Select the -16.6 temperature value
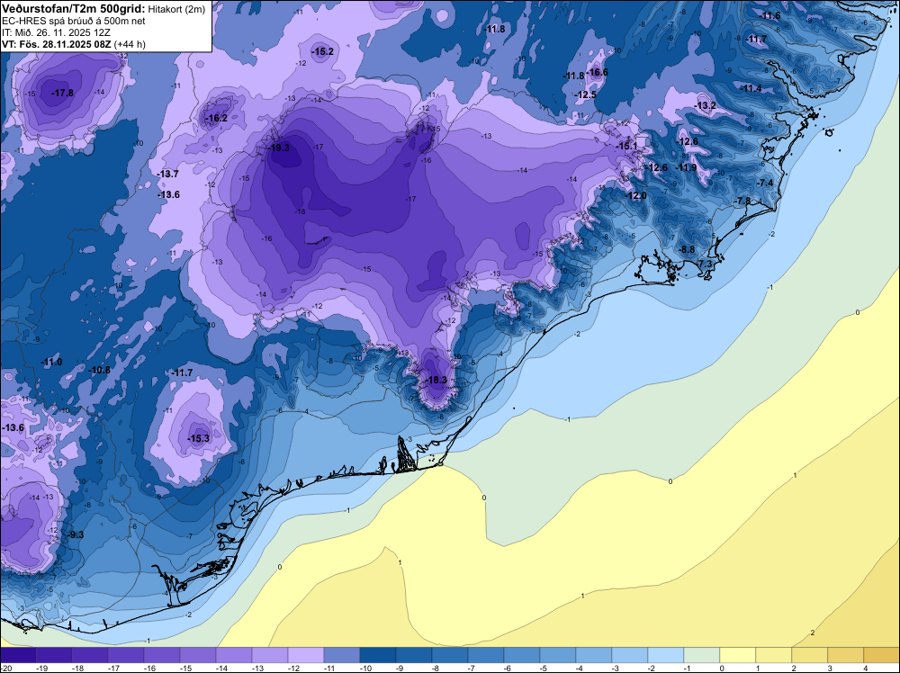The height and width of the screenshot is (673, 900). [598, 72]
